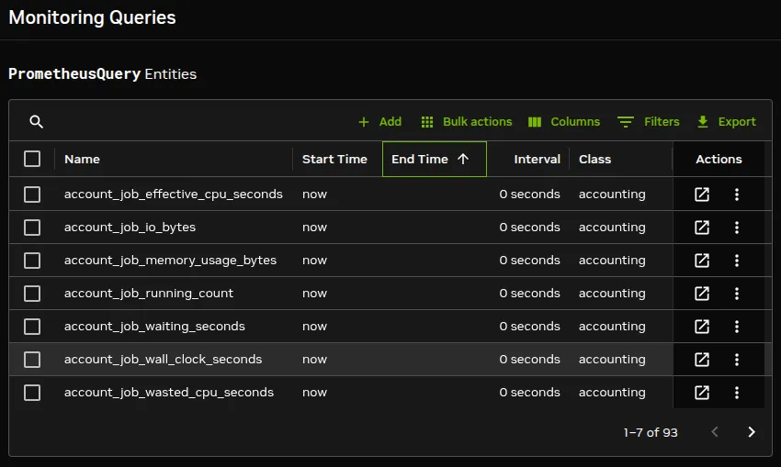781x467 pixels.
Task: Go to previous page of results
Action: click(x=715, y=432)
